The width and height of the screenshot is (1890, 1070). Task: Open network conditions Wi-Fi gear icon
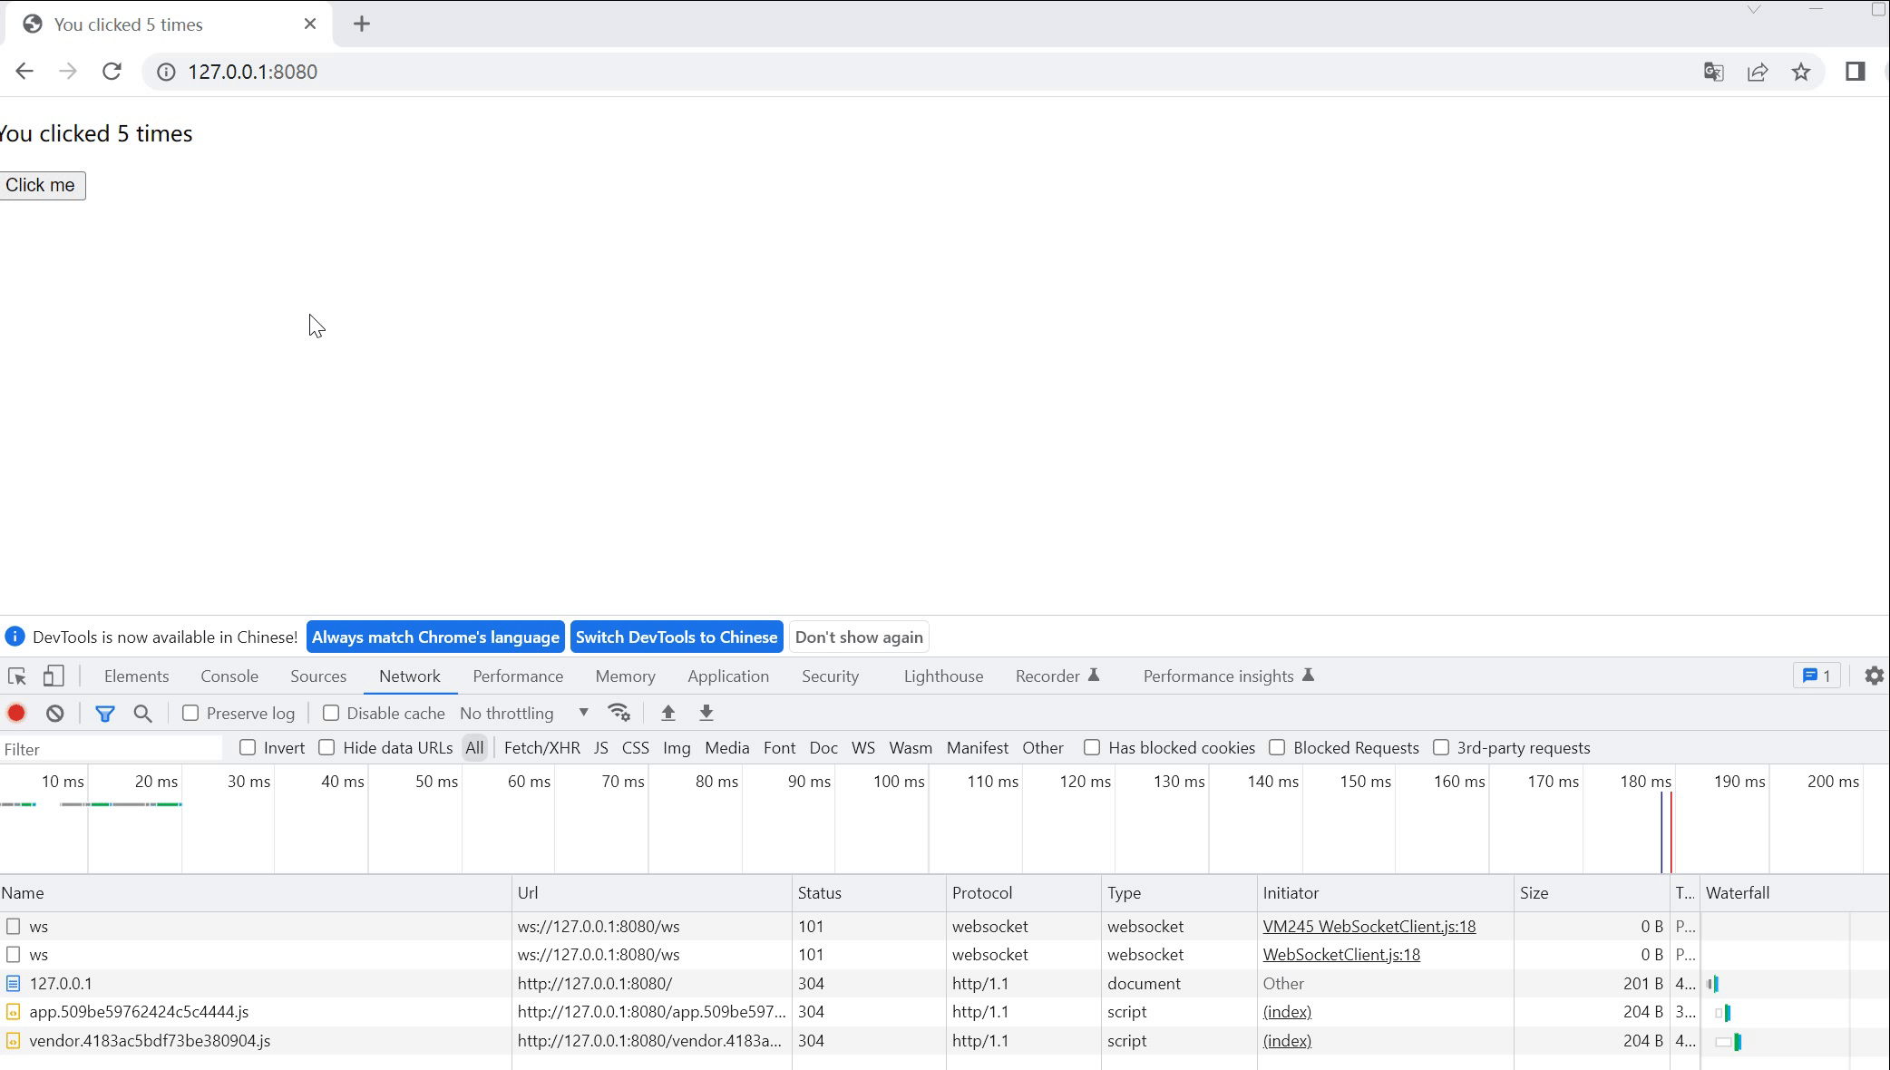point(619,713)
